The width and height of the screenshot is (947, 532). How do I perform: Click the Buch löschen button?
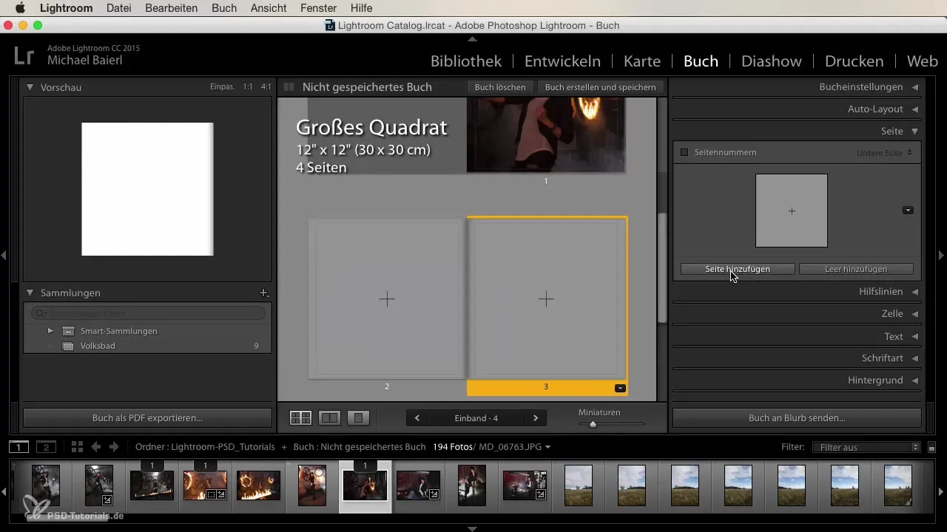click(x=500, y=87)
